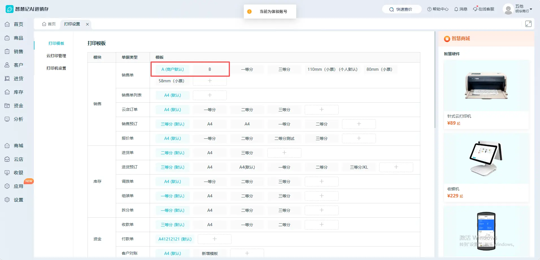Select the 80mm (小票) sales template
The image size is (540, 260).
379,69
